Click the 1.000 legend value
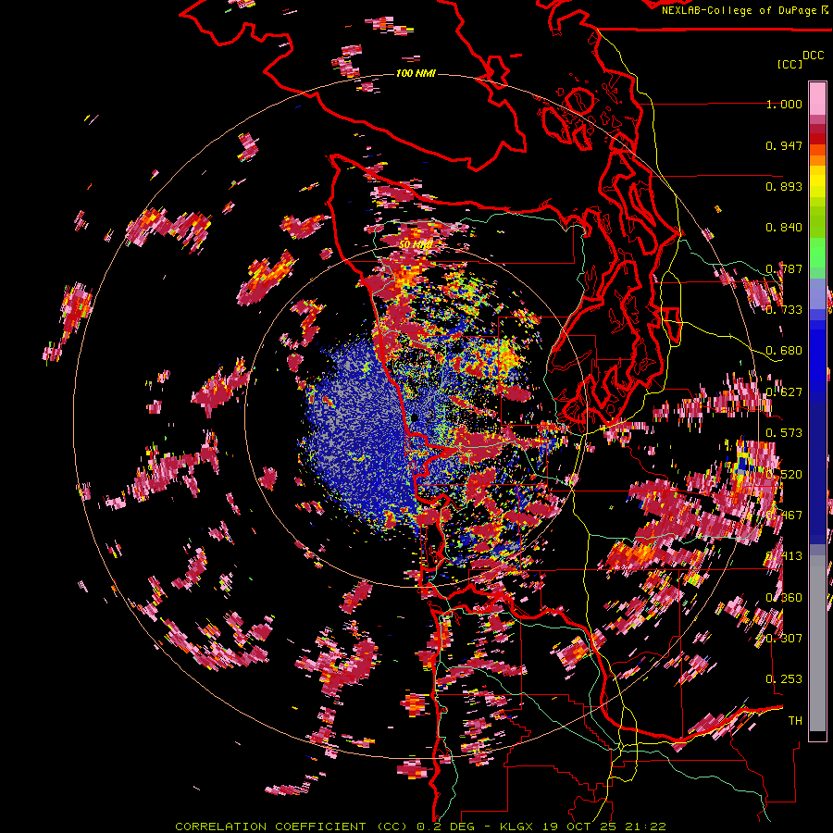This screenshot has width=833, height=833. 784,104
